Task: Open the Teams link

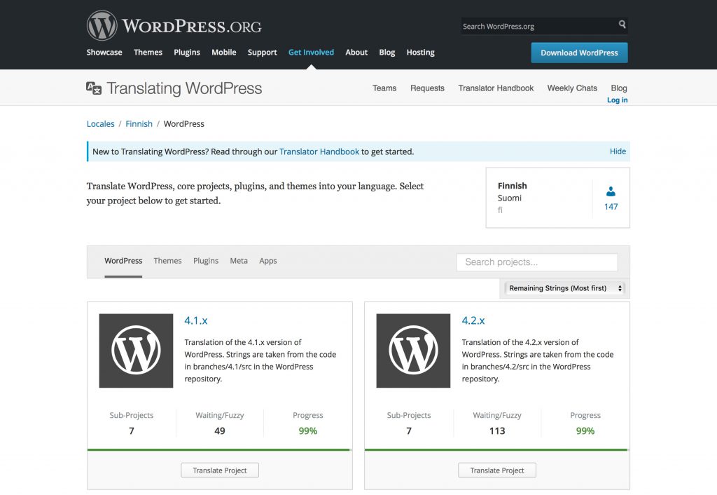Action: (384, 88)
